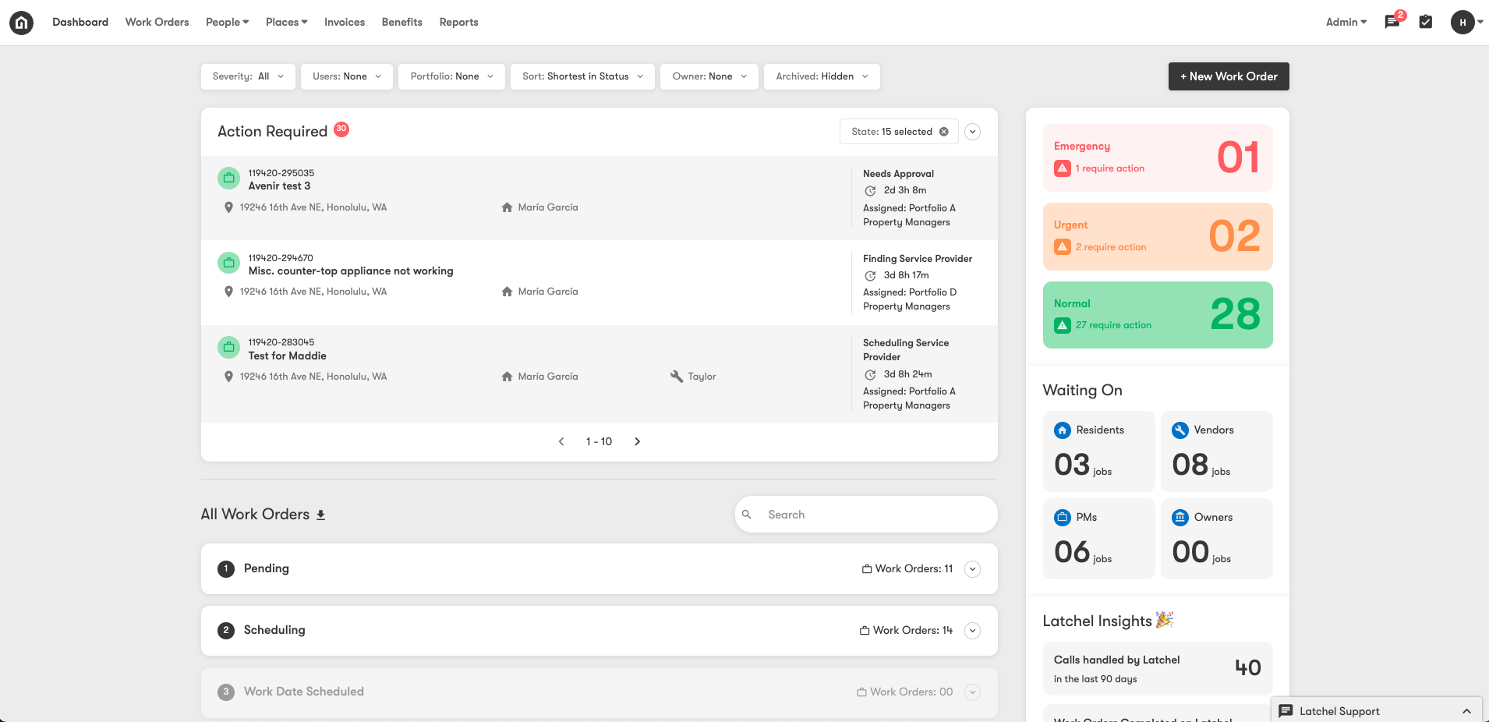Select the Vendors icon under Waiting On

tap(1180, 430)
